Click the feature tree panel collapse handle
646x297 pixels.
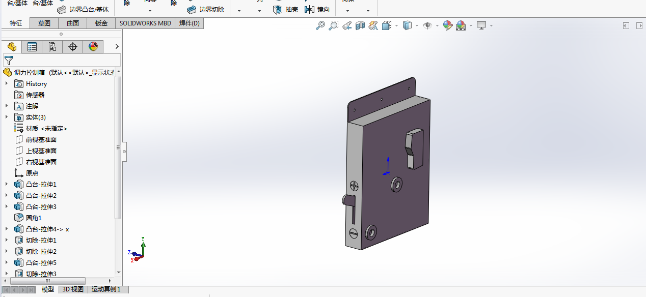point(124,151)
